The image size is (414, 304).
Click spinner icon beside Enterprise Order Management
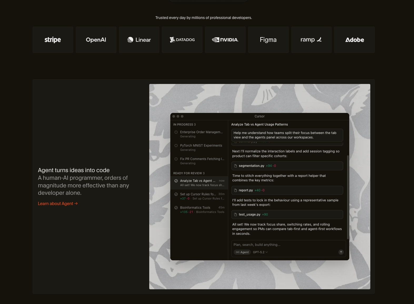[x=176, y=132]
